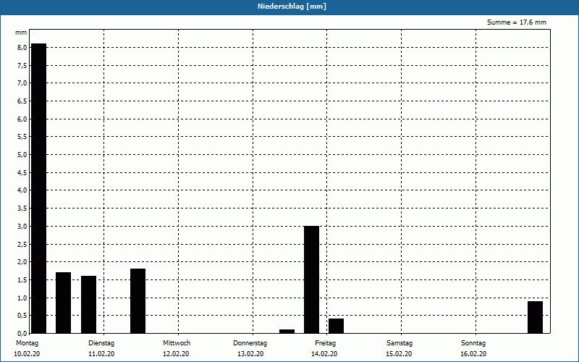Click the 7,0 y-axis value
Image resolution: width=579 pixels, height=362 pixels.
pos(22,83)
